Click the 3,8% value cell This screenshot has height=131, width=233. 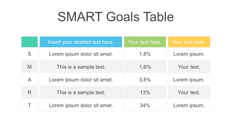tap(145, 80)
